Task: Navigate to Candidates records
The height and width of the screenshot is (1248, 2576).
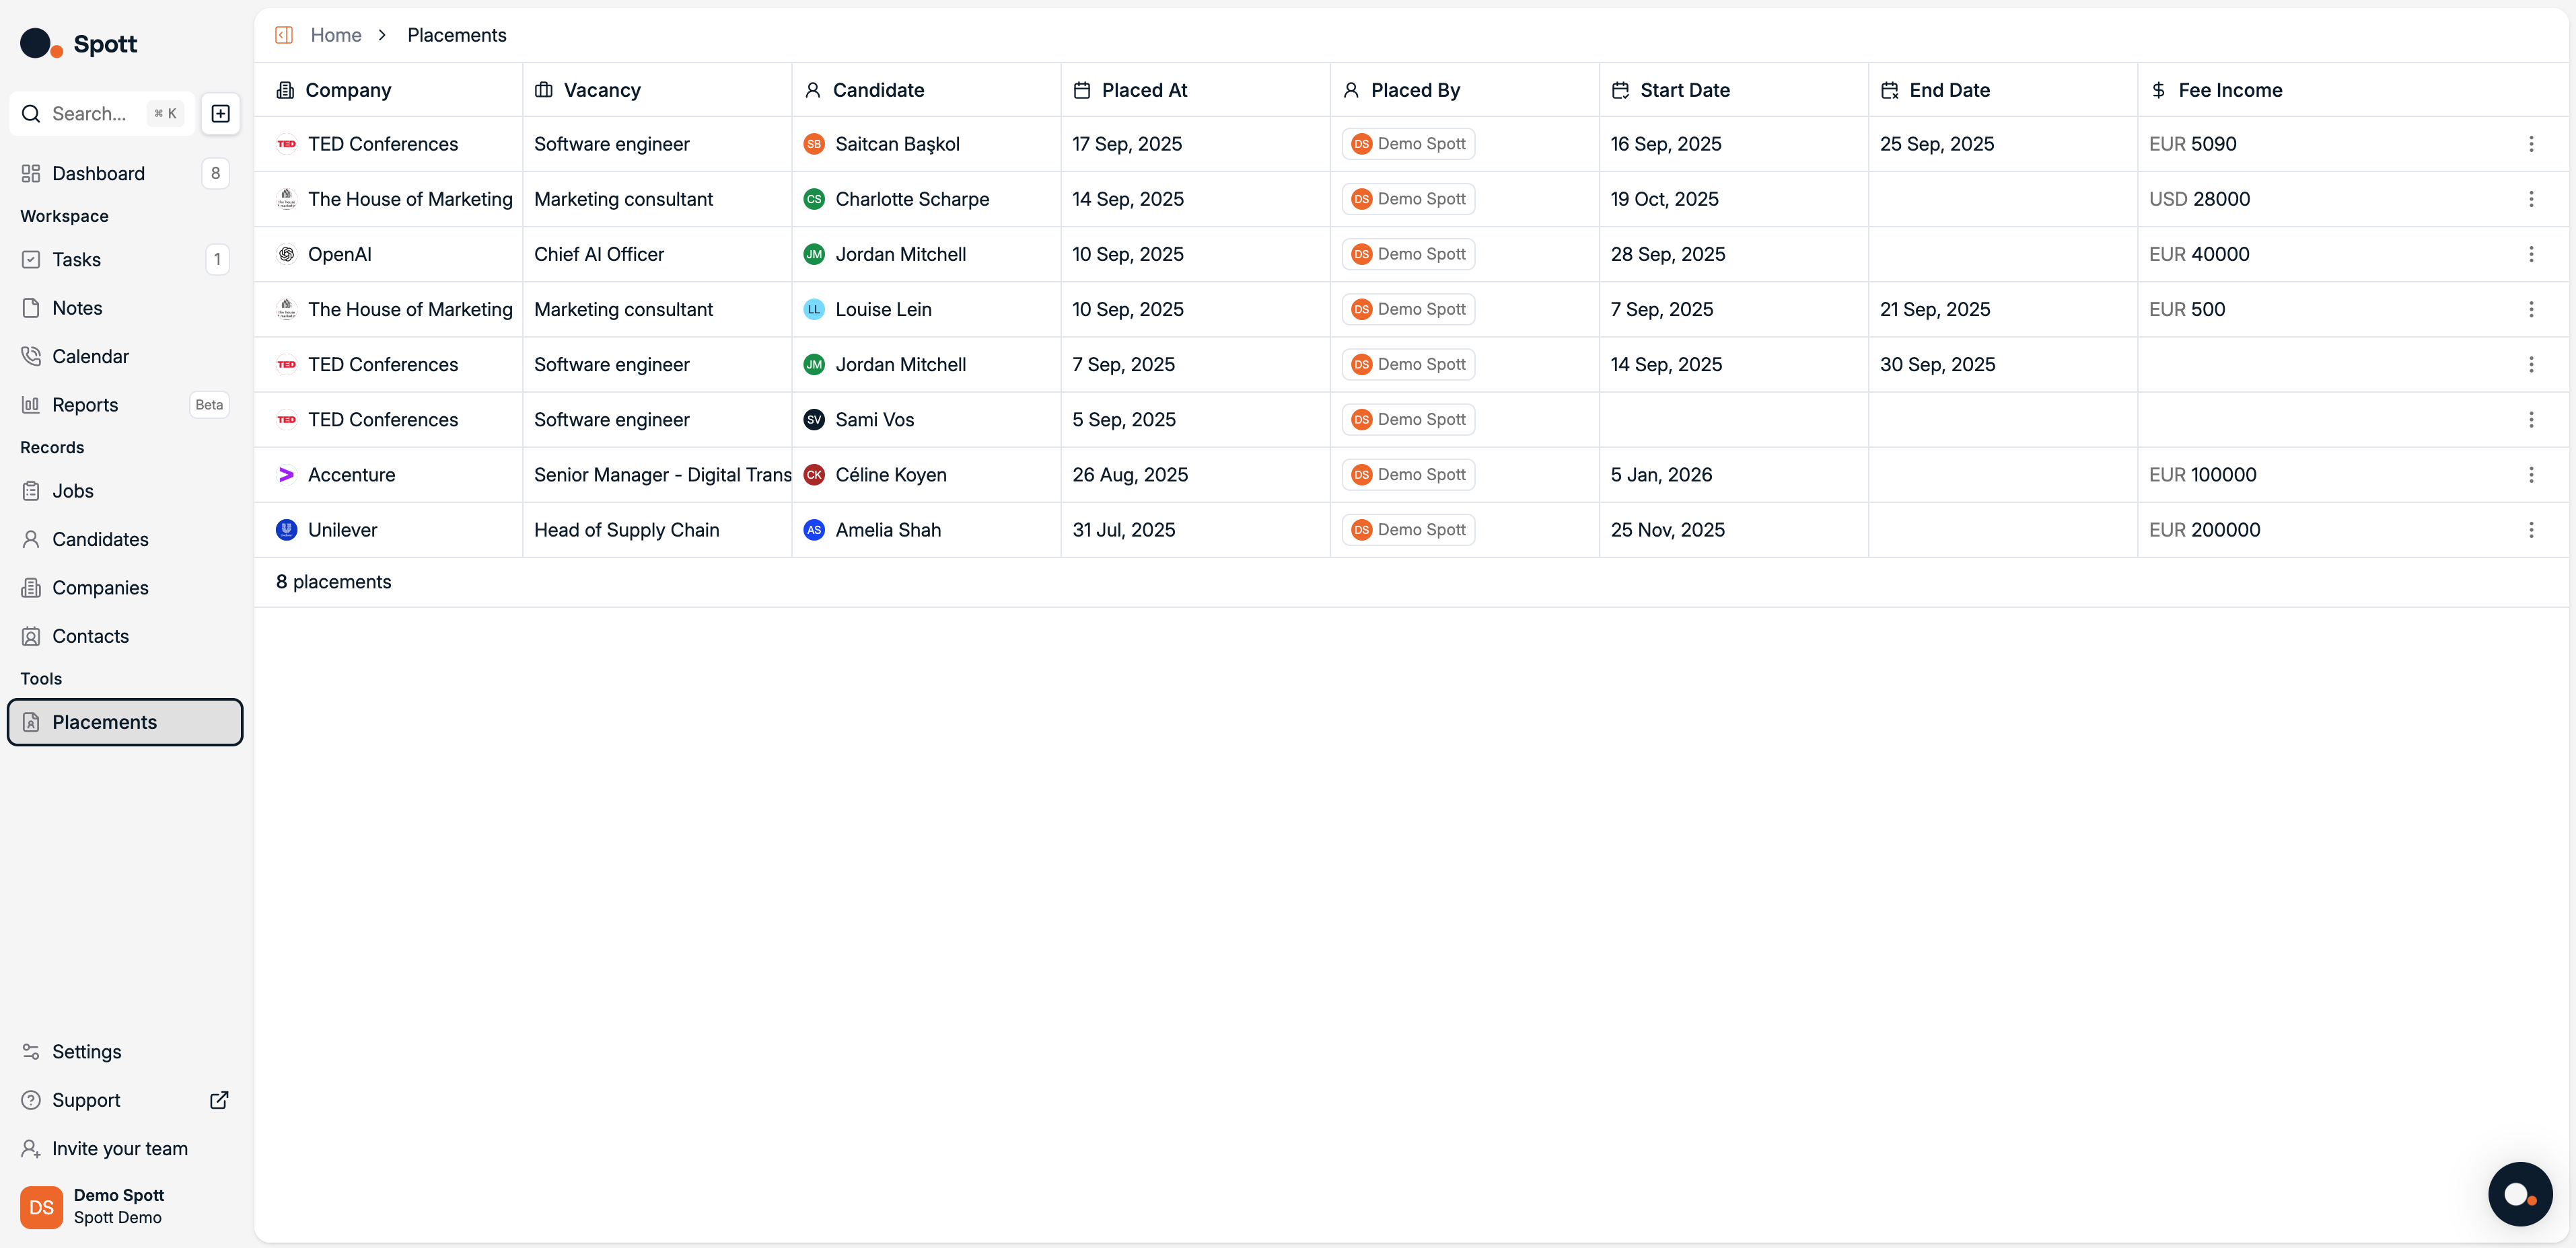Action: (124, 539)
